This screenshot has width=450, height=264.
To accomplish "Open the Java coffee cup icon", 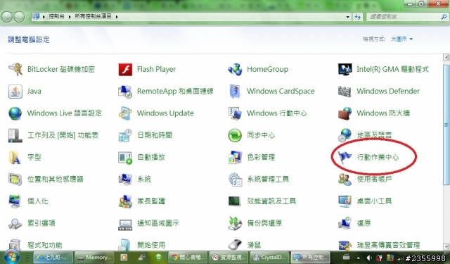I will (x=15, y=92).
